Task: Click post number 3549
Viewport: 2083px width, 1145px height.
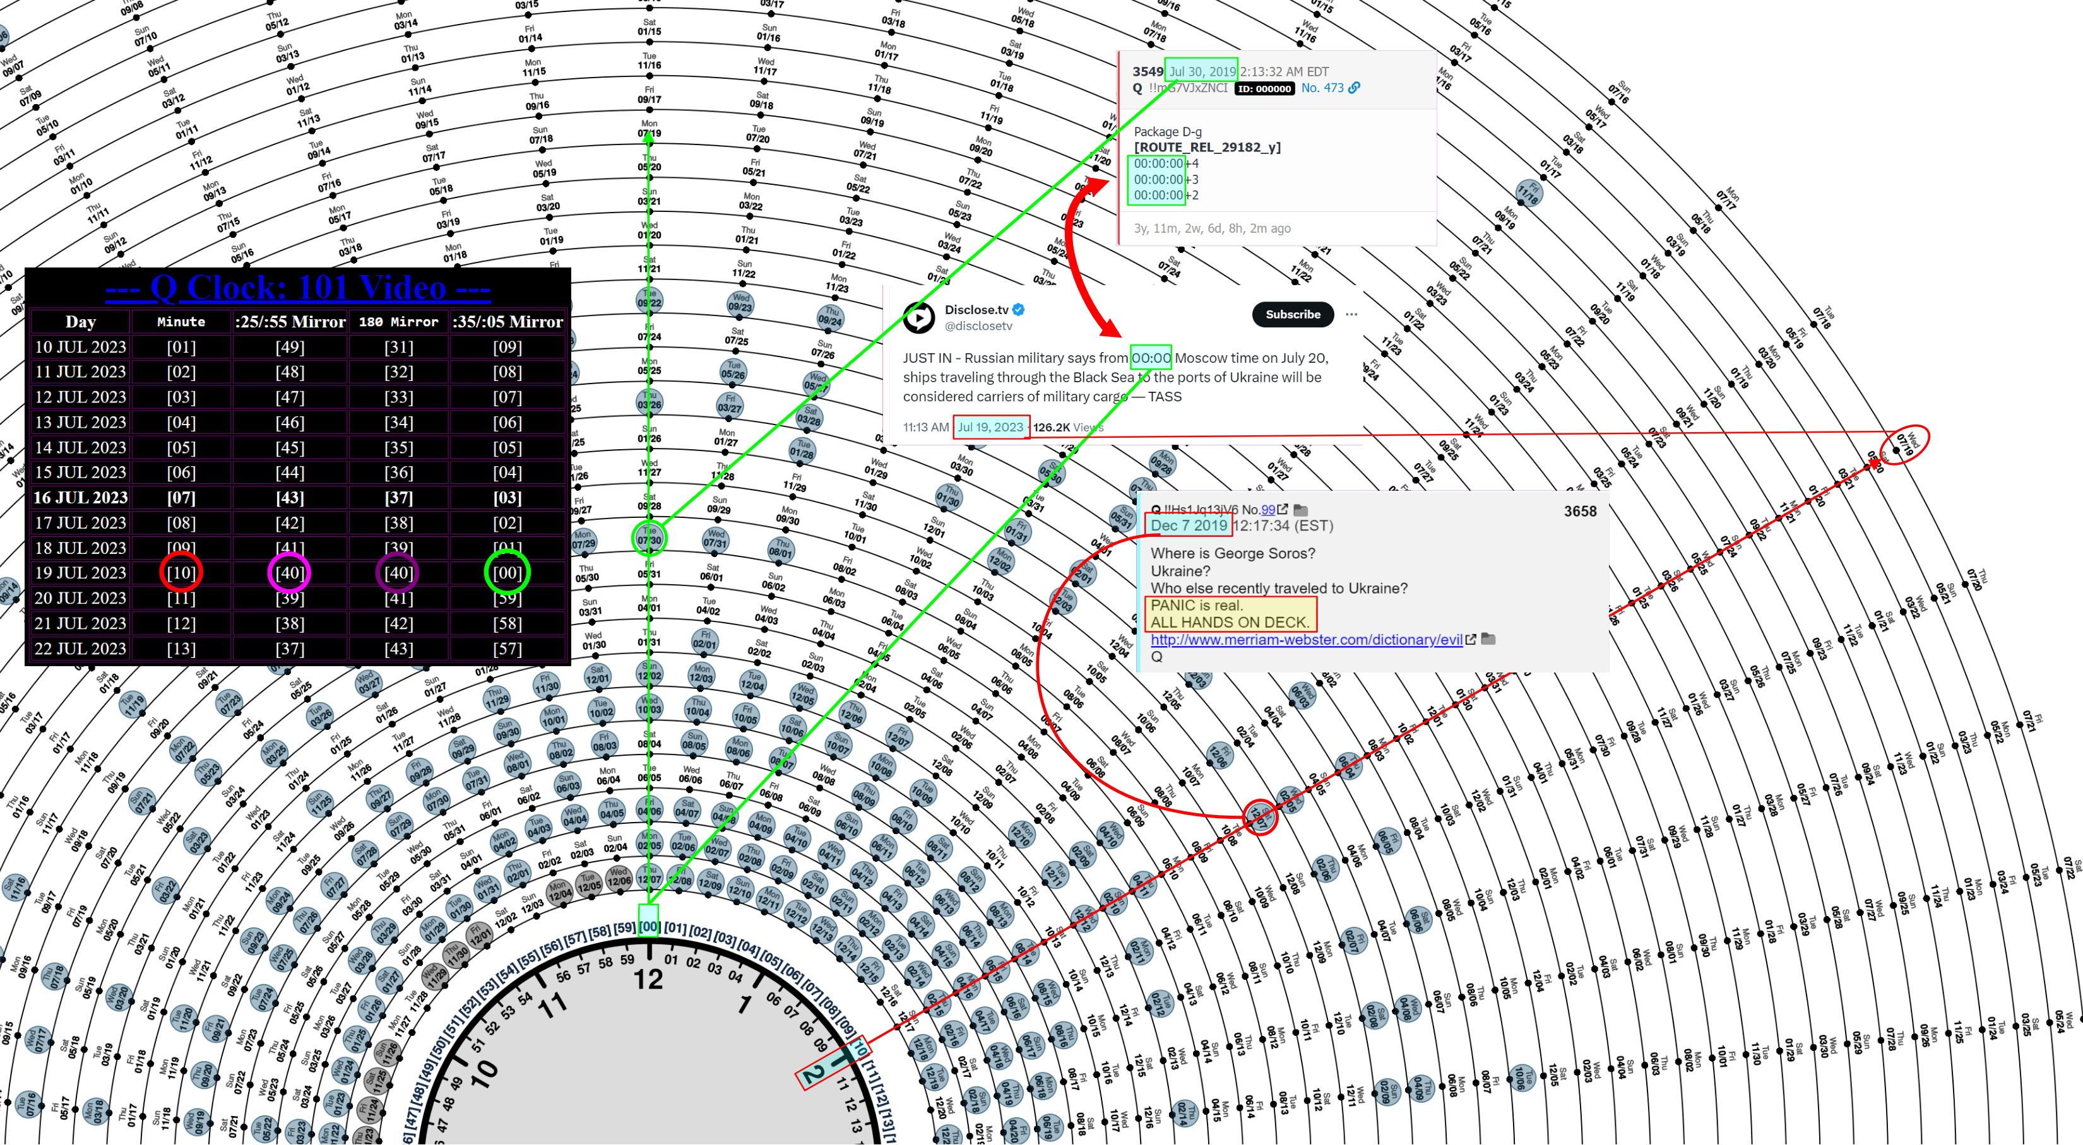Action: click(1148, 71)
